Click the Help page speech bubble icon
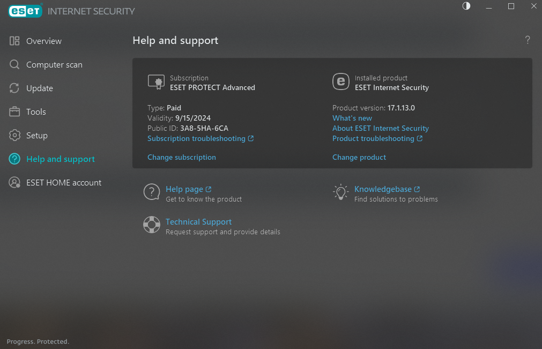 coord(152,192)
